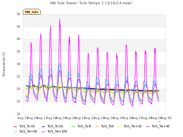Click the Aug 18 magenta peak
This screenshot has height=137, width=183.
pos(51,26)
